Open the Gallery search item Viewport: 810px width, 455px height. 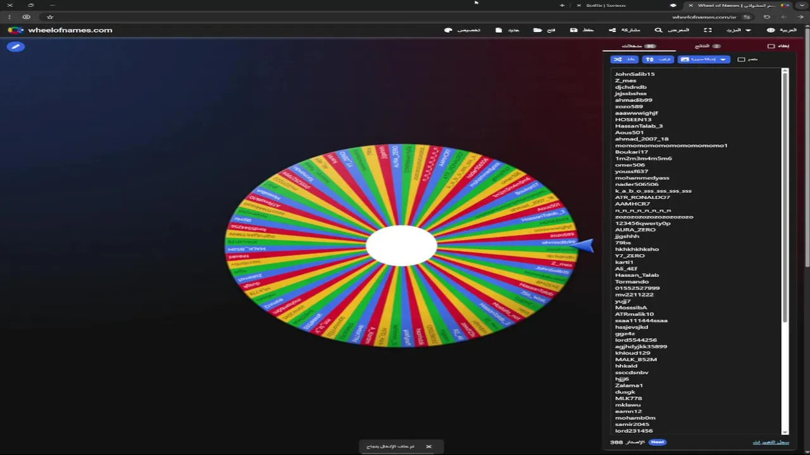coord(672,30)
